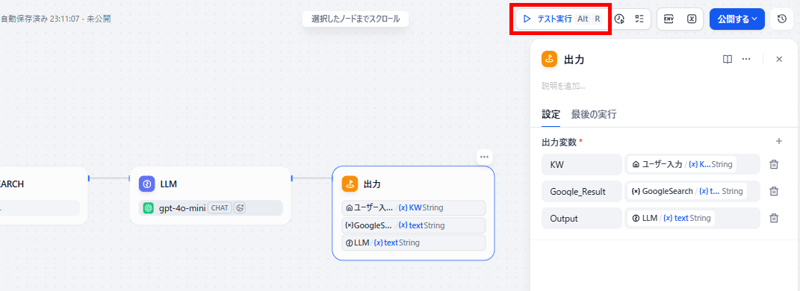Open the more options menu in 出力 panel
This screenshot has height=291, width=800.
[746, 59]
